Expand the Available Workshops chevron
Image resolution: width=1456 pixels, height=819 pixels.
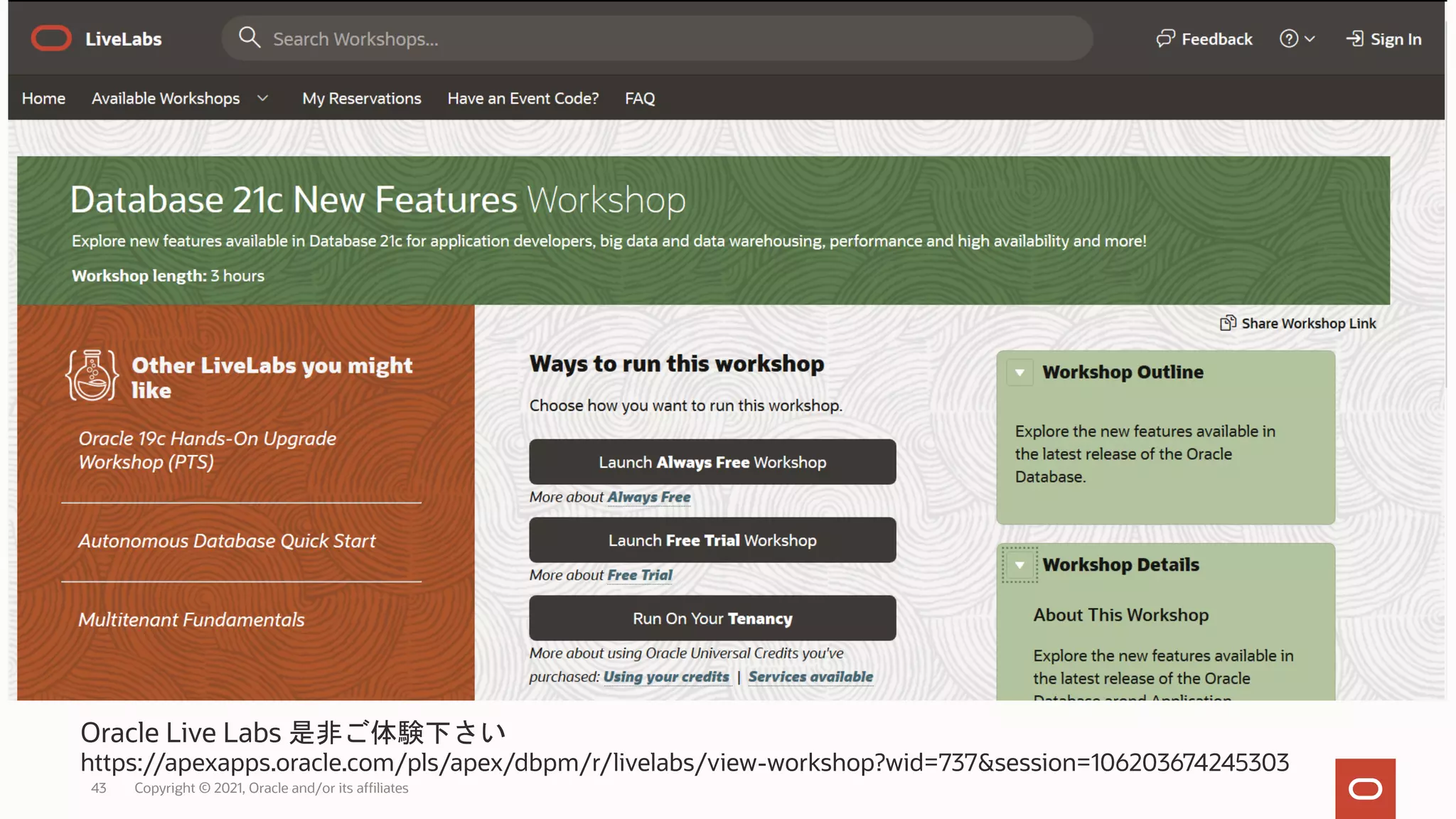[x=262, y=98]
